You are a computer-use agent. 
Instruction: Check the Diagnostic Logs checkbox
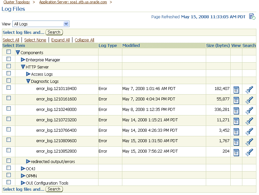coord(8,81)
